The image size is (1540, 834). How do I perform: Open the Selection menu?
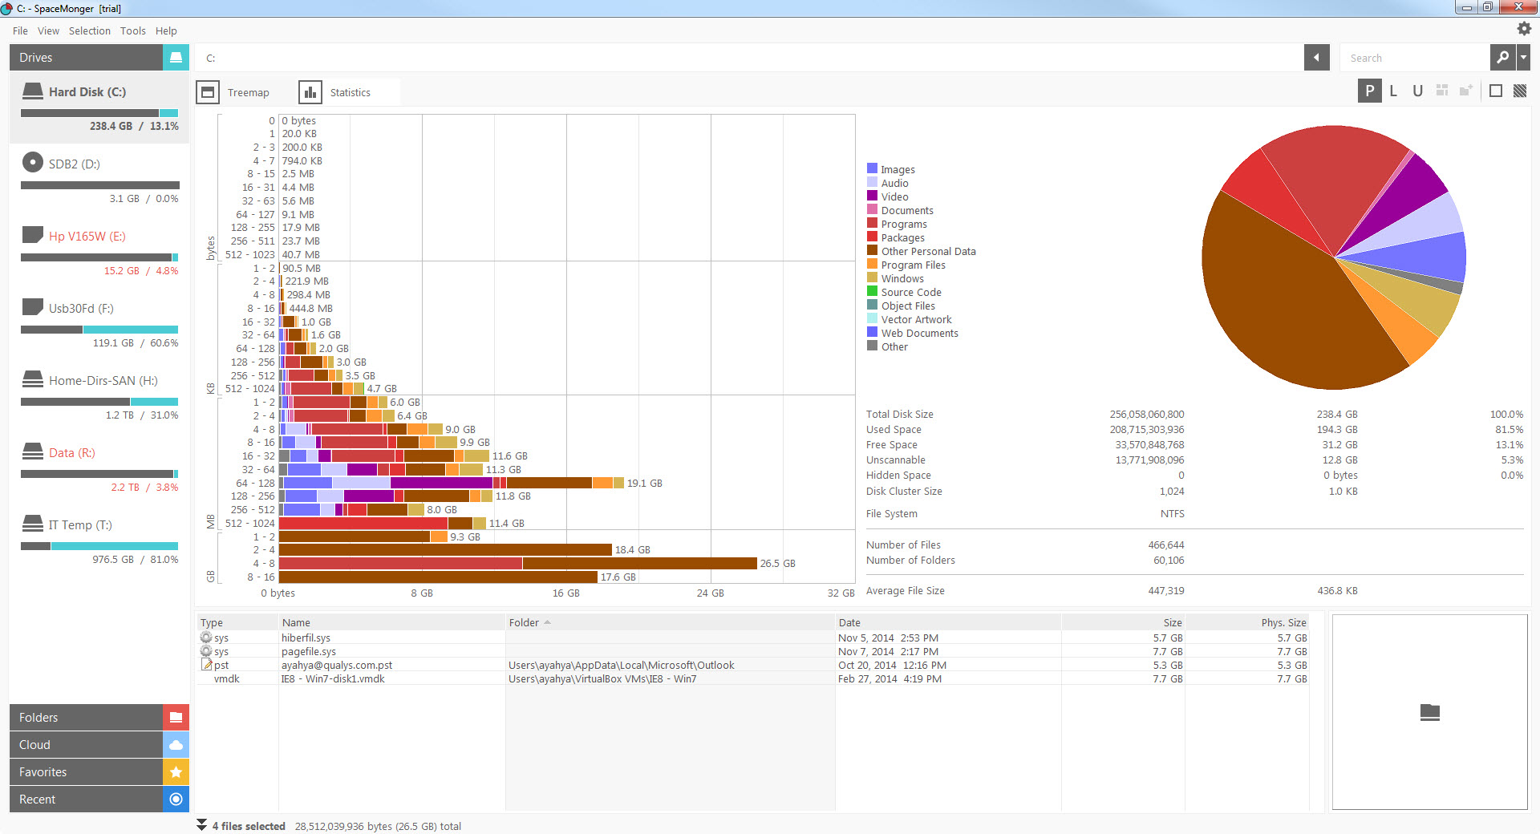[x=89, y=30]
